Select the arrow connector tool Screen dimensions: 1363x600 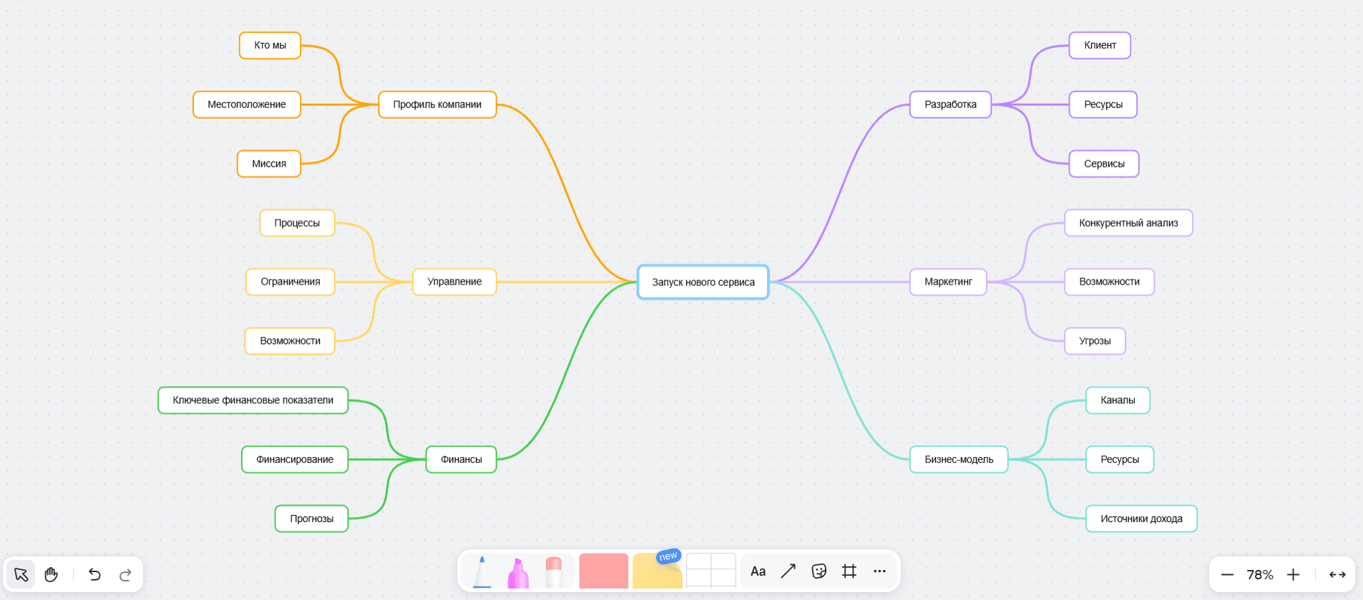[788, 571]
